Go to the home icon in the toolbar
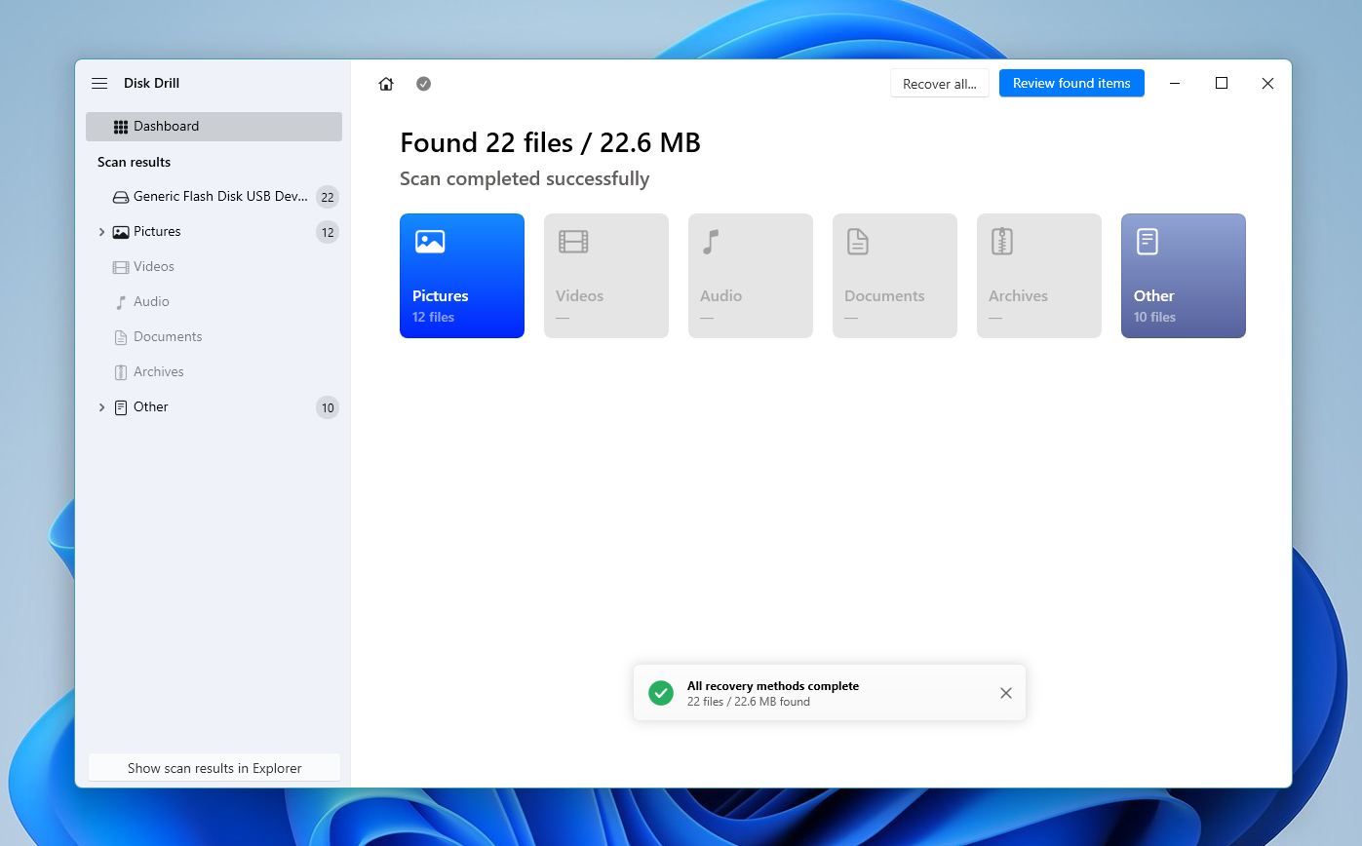 386,84
